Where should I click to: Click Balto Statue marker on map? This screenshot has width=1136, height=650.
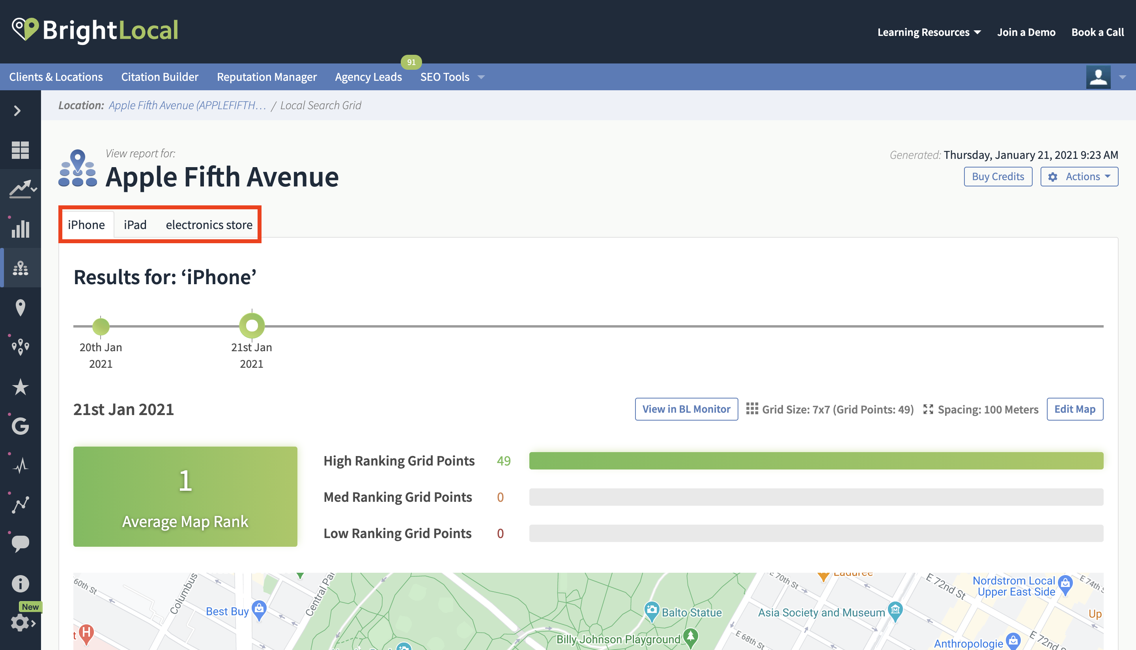coord(652,611)
